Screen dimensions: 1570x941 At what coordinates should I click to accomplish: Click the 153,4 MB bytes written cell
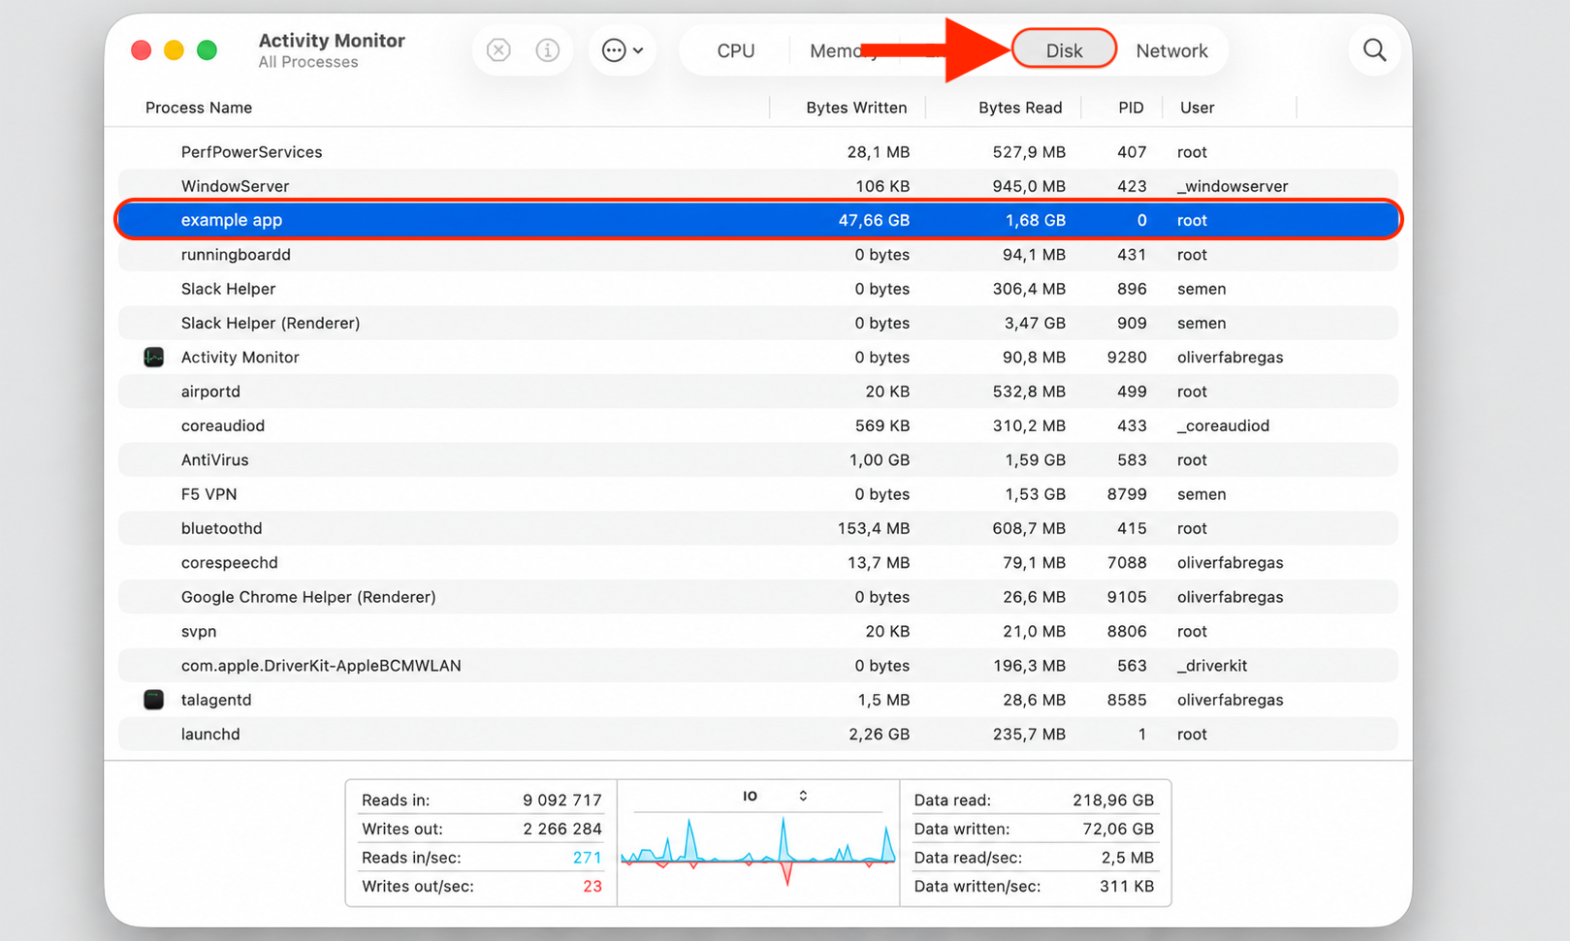[874, 528]
